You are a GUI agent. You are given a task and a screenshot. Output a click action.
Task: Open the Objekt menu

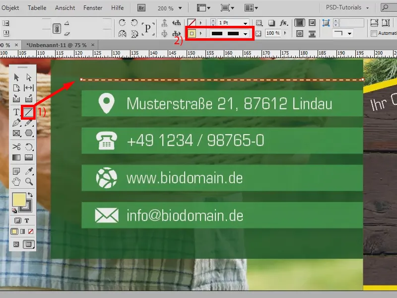pos(10,8)
